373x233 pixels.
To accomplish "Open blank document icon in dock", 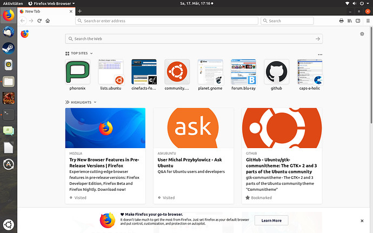I will 9,148.
